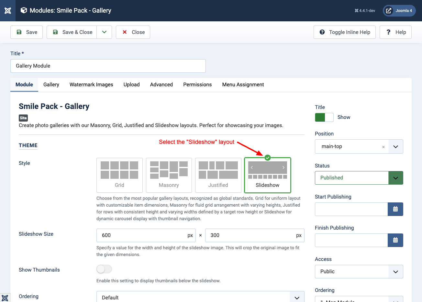Open the gallery Ordering Default dropdown
Screen dimensions: 422x302
[x=200, y=297]
